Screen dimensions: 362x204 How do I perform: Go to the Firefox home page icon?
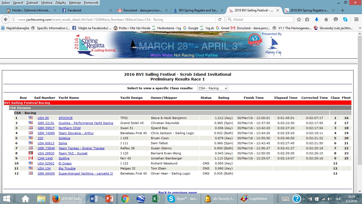[x=326, y=19]
